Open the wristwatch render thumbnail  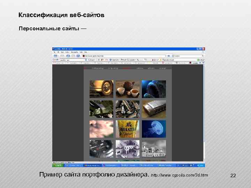point(101,149)
